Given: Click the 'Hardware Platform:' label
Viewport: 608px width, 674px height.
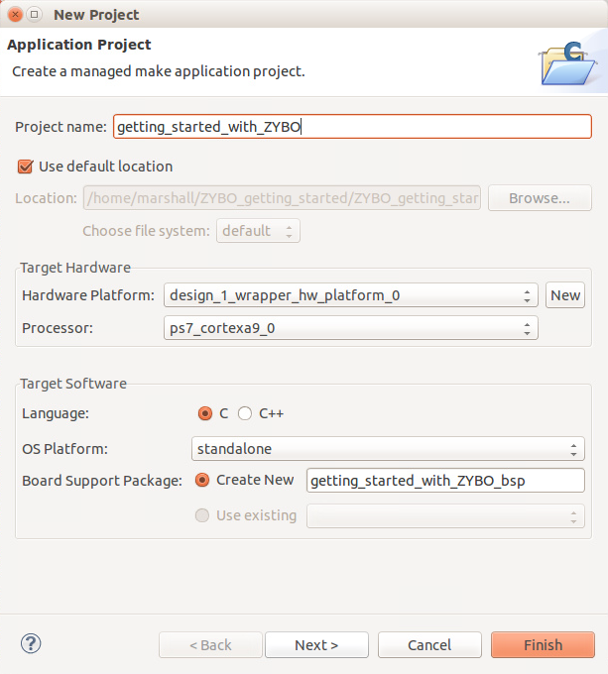Looking at the screenshot, I should pyautogui.click(x=88, y=295).
